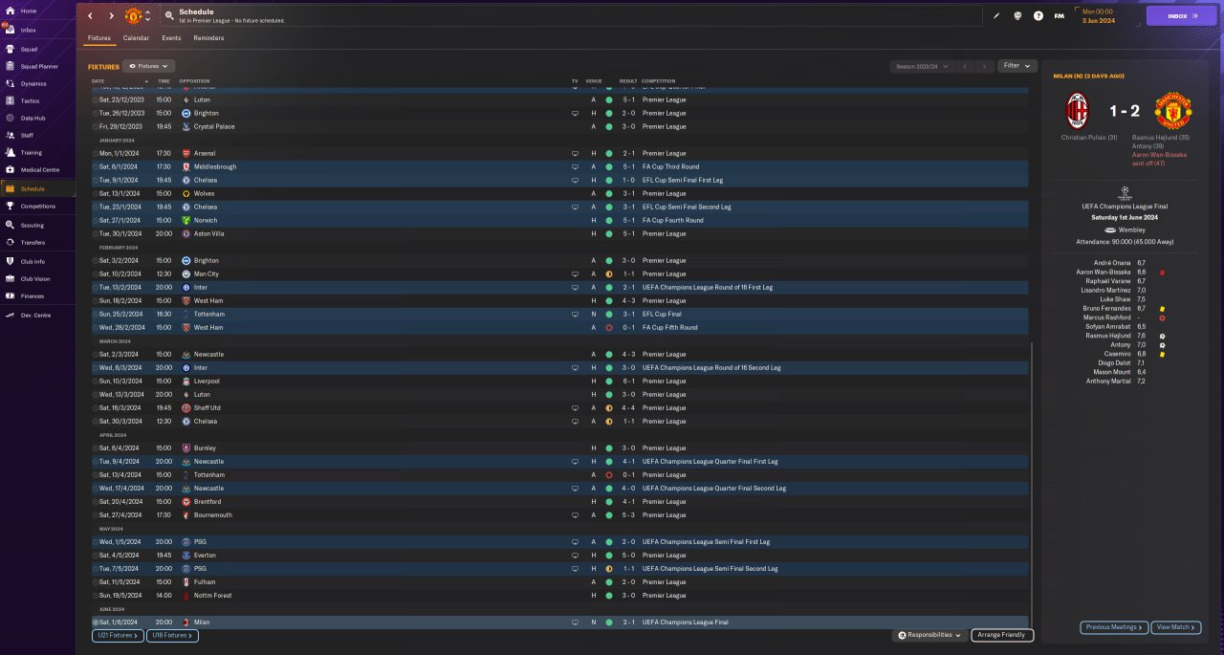Viewport: 1224px width, 655px height.
Task: Click the club switcher up/down chevrons
Action: 147,16
